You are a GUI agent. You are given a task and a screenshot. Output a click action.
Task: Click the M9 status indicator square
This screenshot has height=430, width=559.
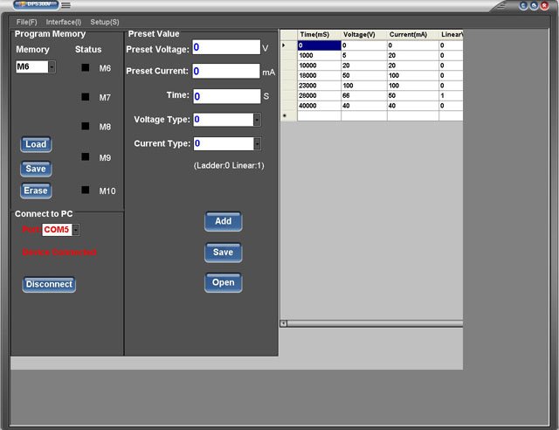(x=86, y=157)
